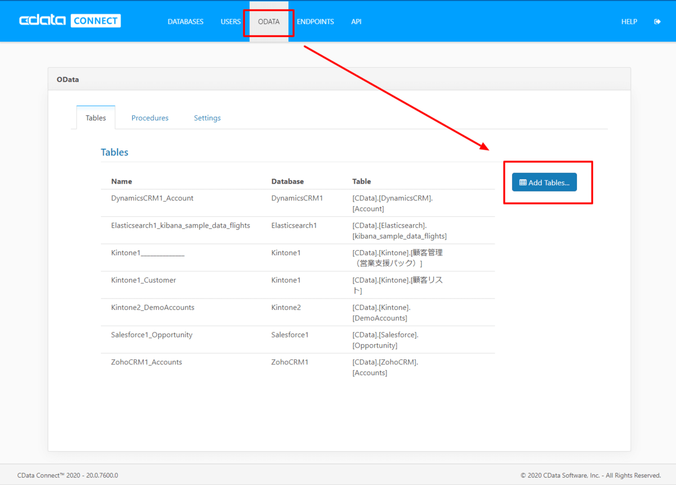Click the kibana_sample_data_flights table path
The width and height of the screenshot is (676, 485).
[x=399, y=231]
